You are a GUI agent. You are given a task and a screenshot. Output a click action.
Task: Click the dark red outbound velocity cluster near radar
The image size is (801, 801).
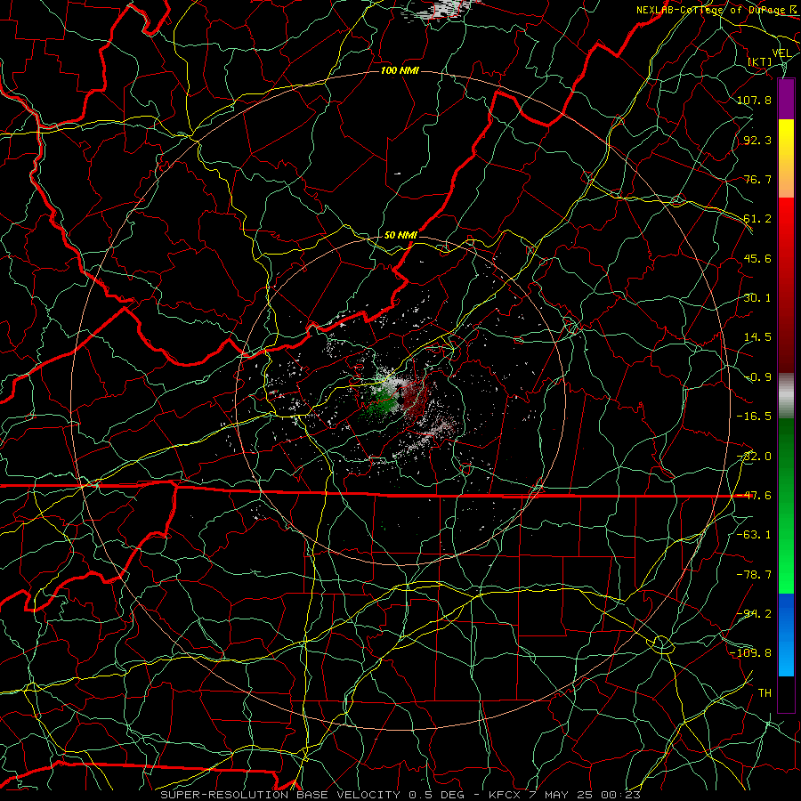tap(417, 398)
